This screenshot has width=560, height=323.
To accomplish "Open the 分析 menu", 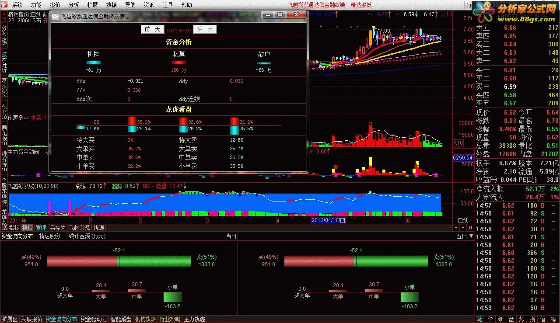I will coord(74,5).
